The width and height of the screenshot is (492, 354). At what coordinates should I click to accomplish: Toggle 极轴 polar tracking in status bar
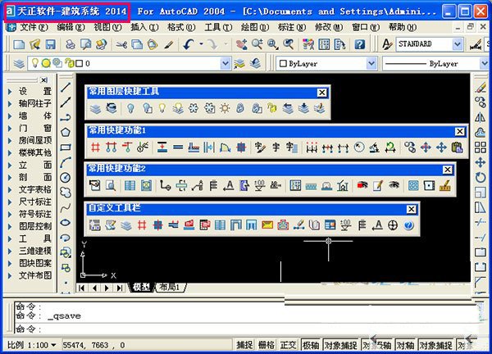[311, 345]
